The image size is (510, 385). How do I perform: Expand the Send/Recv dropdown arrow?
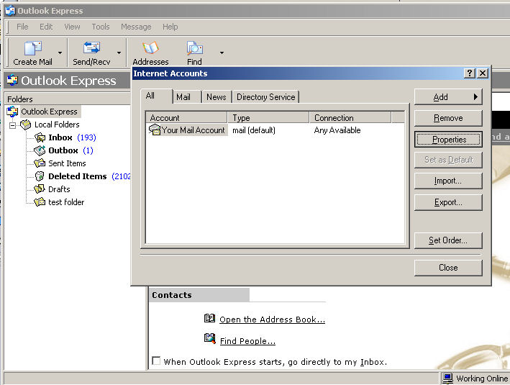pos(119,53)
